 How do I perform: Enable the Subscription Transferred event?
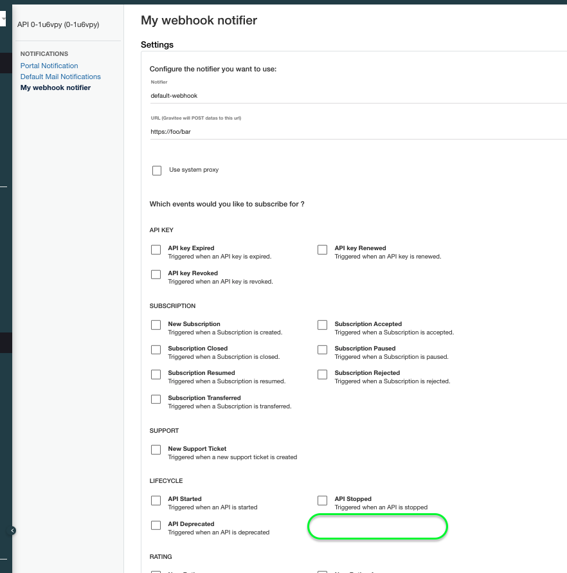click(x=156, y=399)
